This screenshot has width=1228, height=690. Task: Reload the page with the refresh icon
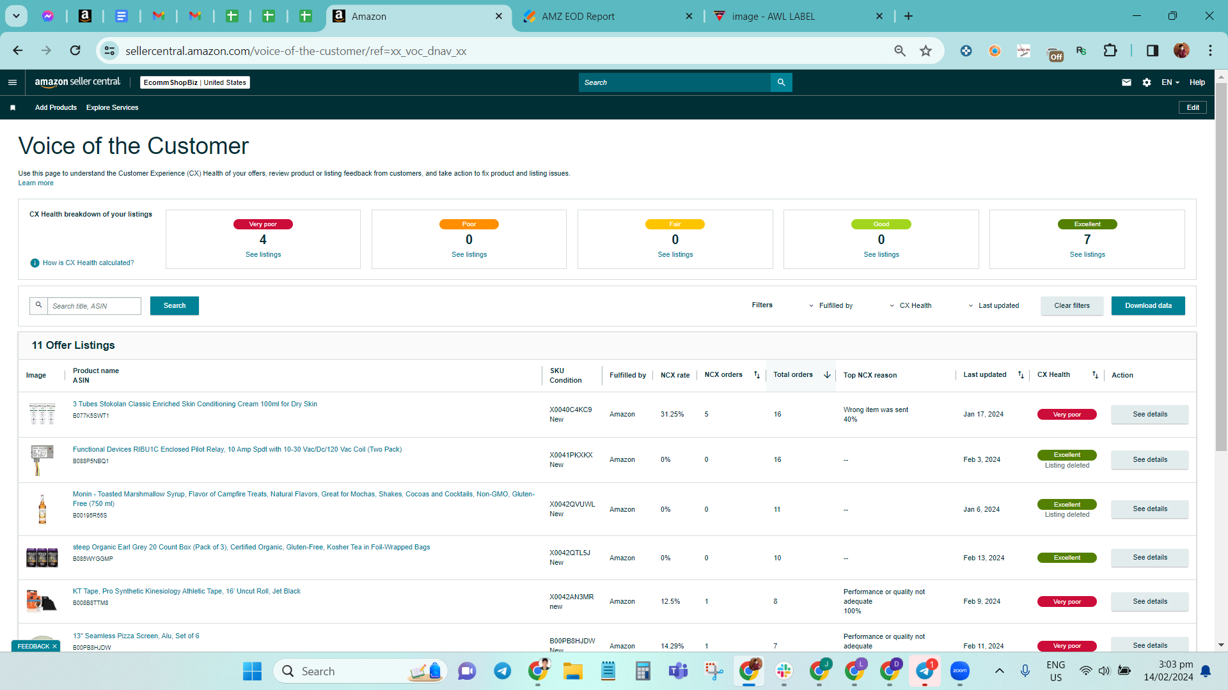(75, 50)
